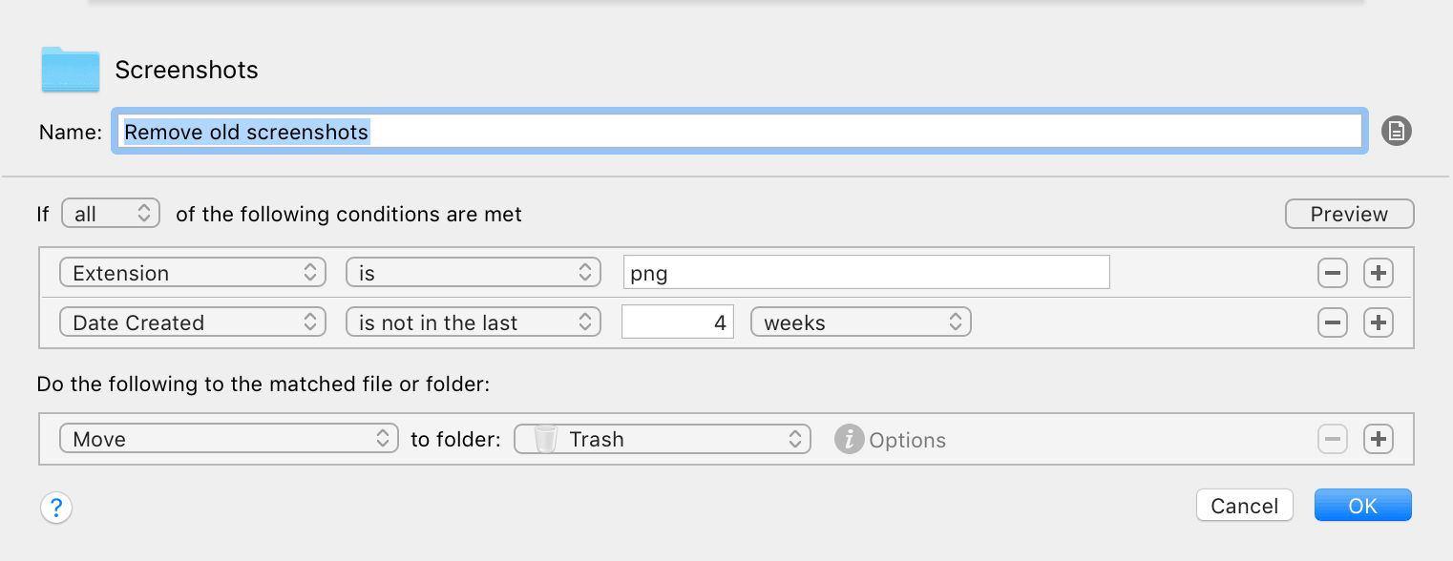1453x561 pixels.
Task: Click the blue Screenshots folder icon
Action: (71, 70)
